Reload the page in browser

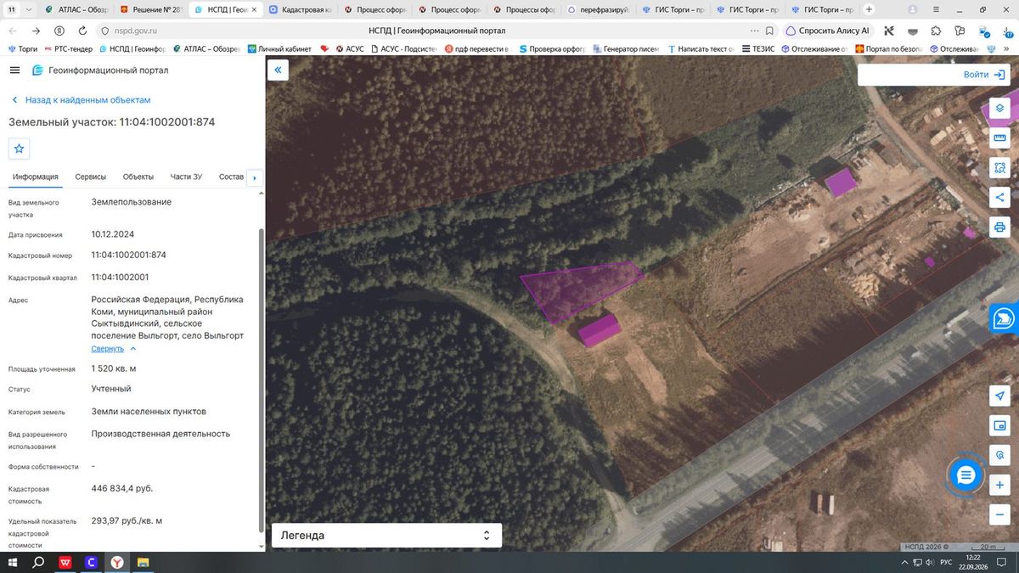(82, 31)
